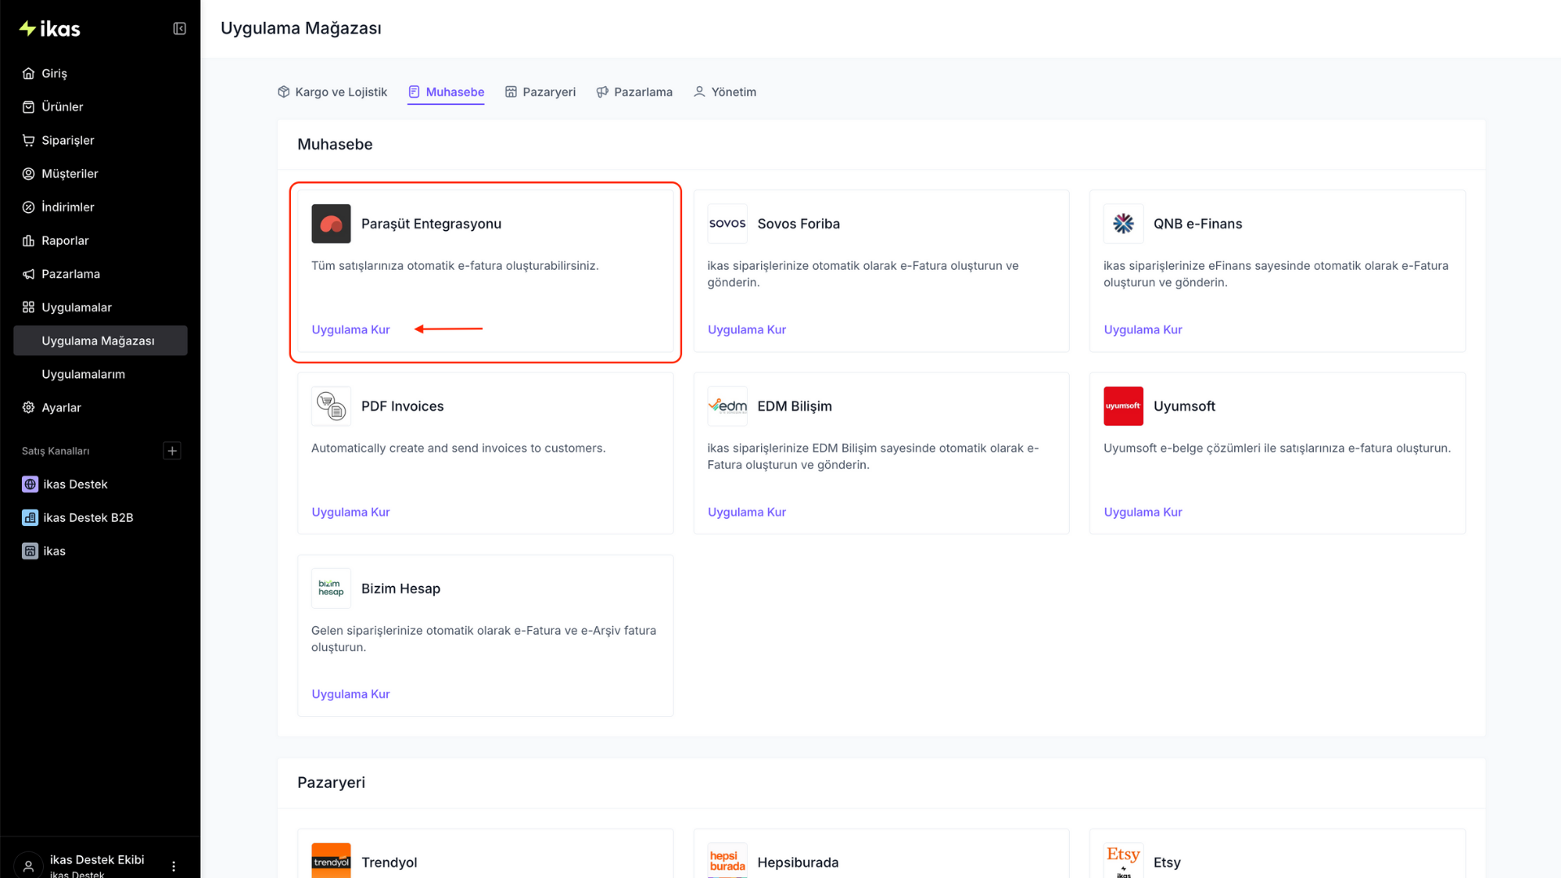
Task: Click the Ayarlar gear icon
Action: pos(28,407)
